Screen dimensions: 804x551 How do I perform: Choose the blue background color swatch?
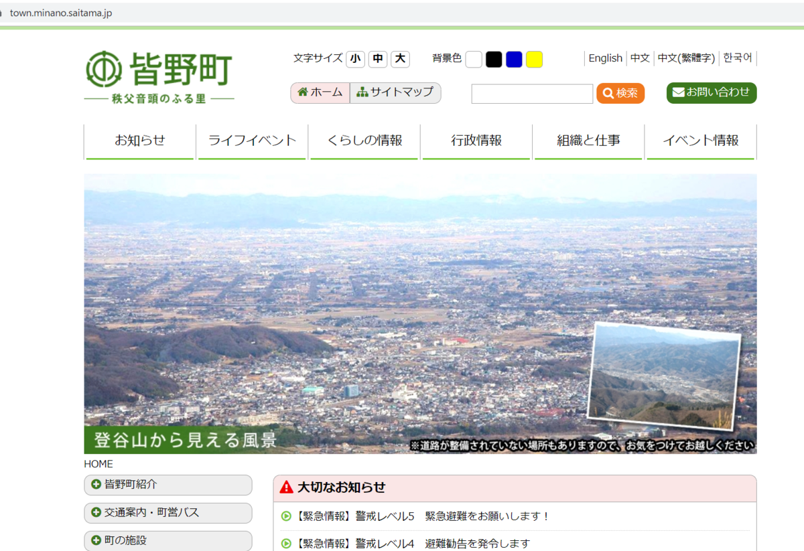tap(514, 60)
